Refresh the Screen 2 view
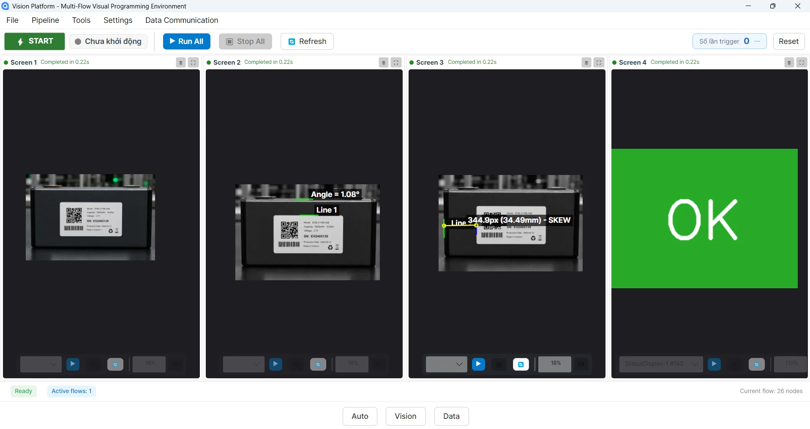Viewport: 810px width, 429px height. pos(318,364)
